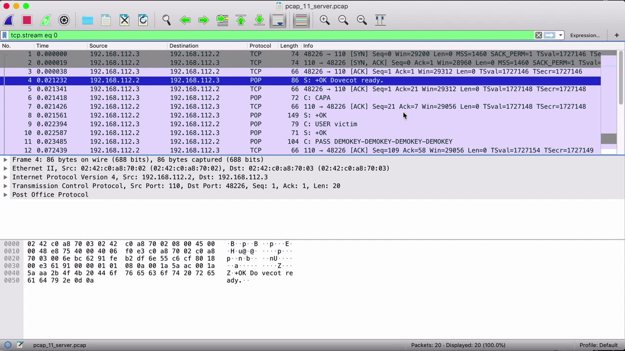This screenshot has height=351, width=625.
Task: Sort by the Info column header
Action: tap(450, 46)
